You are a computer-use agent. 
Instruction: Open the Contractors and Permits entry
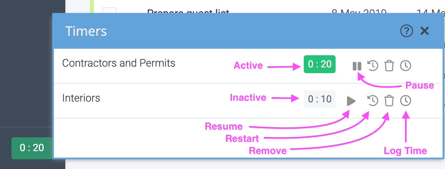click(119, 63)
